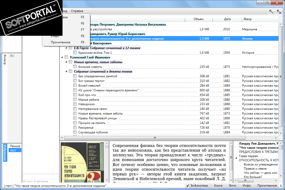Select the book Без определенных занятий

tap(98, 76)
